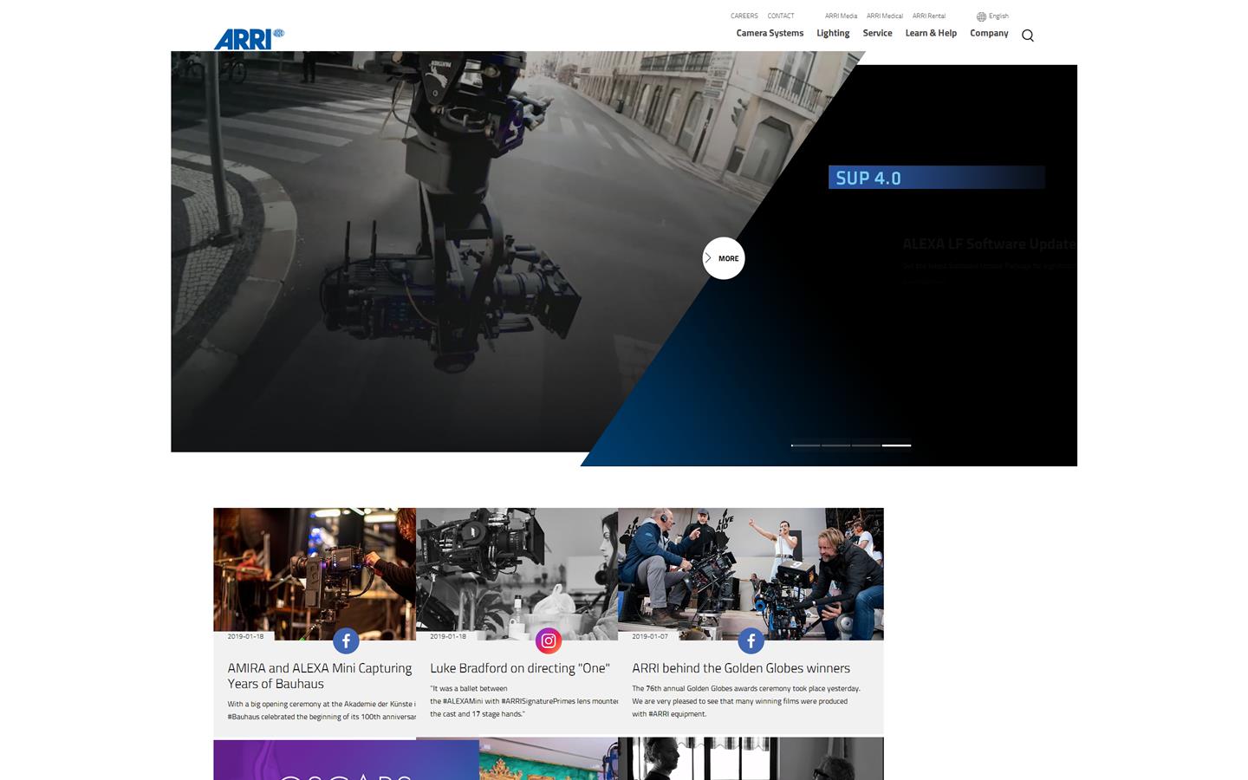
Task: Open the Lighting menu
Action: point(832,33)
